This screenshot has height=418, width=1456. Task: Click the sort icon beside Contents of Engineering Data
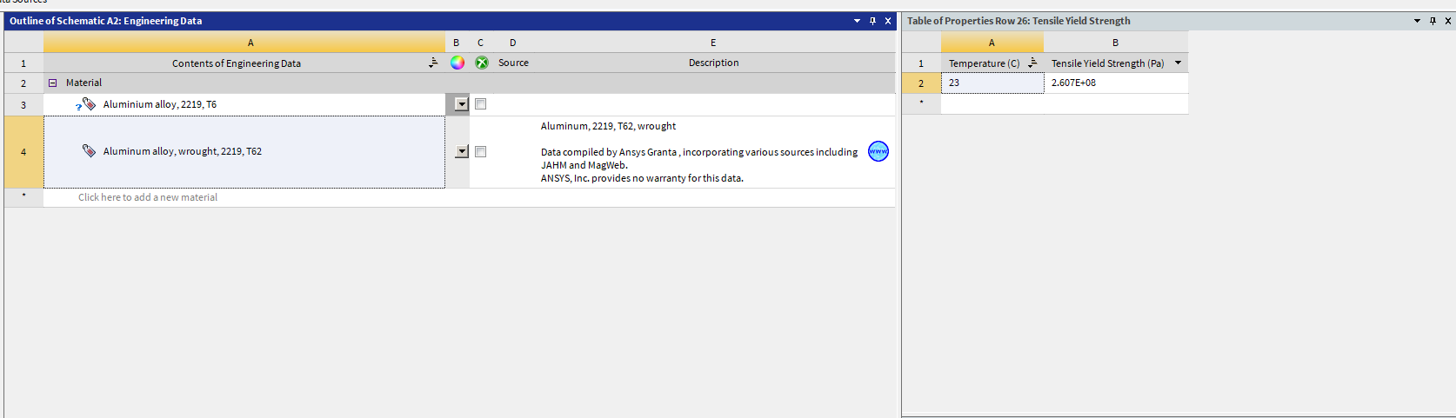click(x=433, y=63)
